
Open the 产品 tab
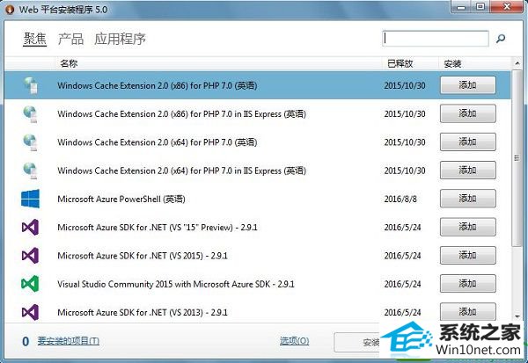coord(70,39)
